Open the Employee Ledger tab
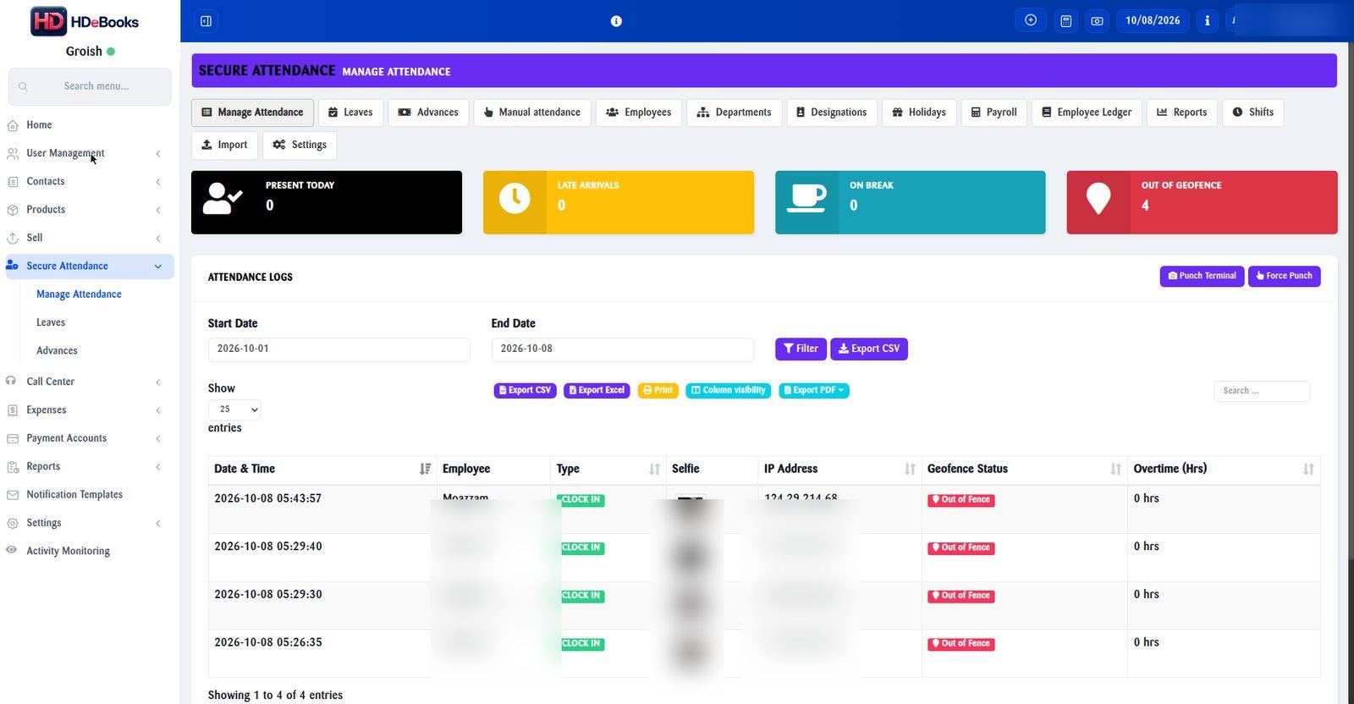Image resolution: width=1354 pixels, height=704 pixels. point(1087,113)
